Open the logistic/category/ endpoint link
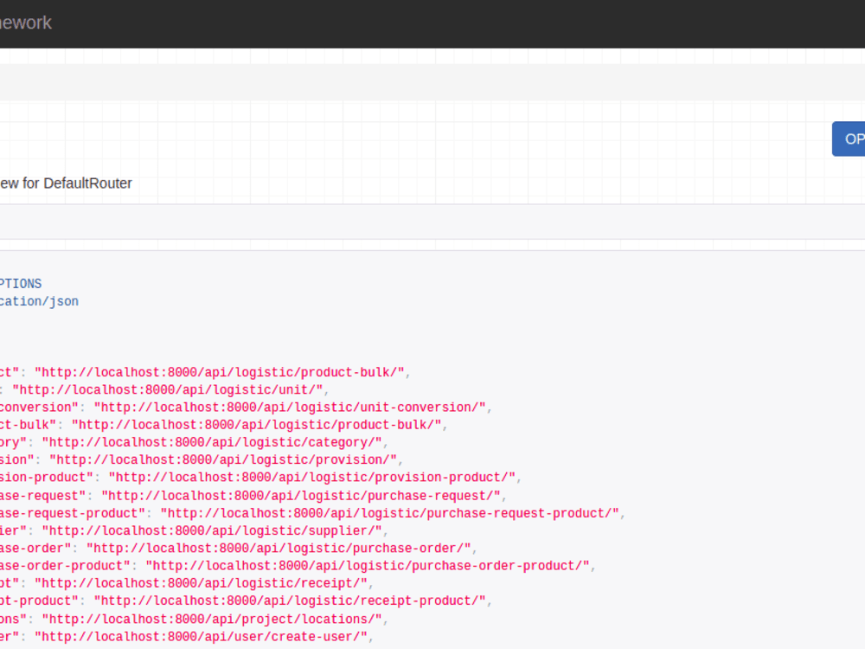Viewport: 865px width, 649px height. click(x=212, y=442)
